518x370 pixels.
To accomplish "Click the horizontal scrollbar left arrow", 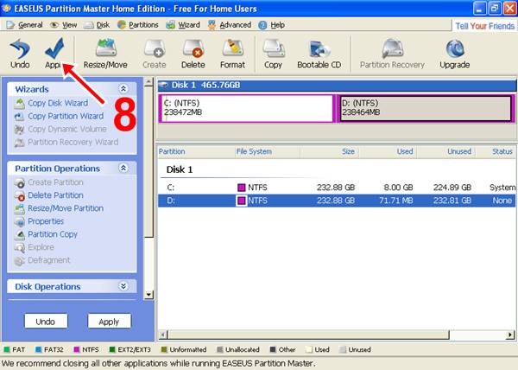I will click(162, 335).
